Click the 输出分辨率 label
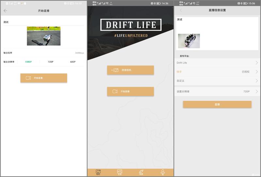 [9, 62]
